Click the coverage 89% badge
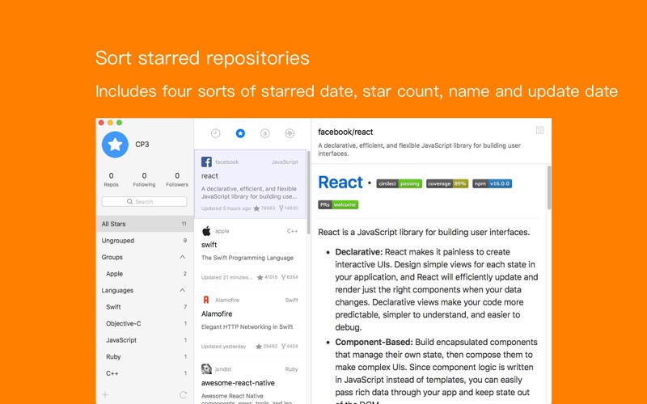 tap(447, 183)
